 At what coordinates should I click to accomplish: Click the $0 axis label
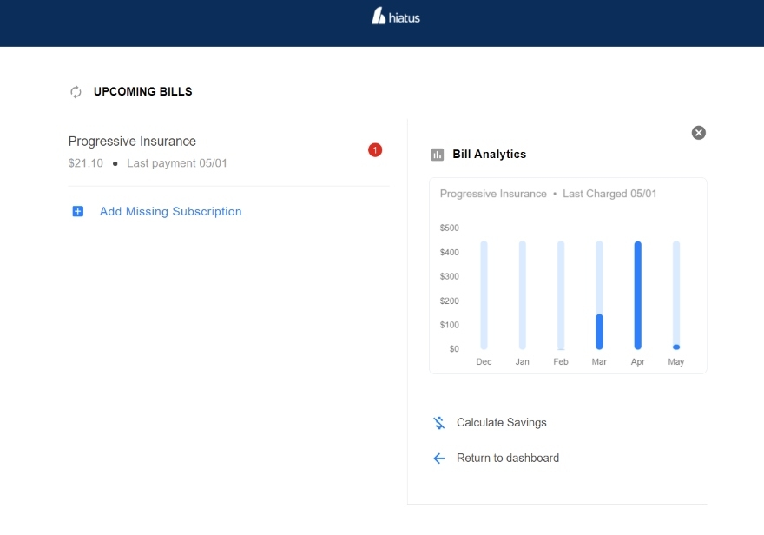pos(454,349)
